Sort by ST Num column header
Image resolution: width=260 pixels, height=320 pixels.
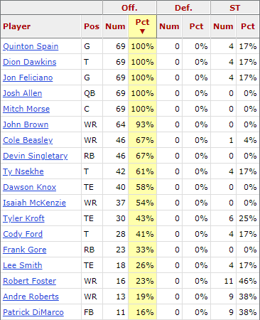click(x=223, y=26)
